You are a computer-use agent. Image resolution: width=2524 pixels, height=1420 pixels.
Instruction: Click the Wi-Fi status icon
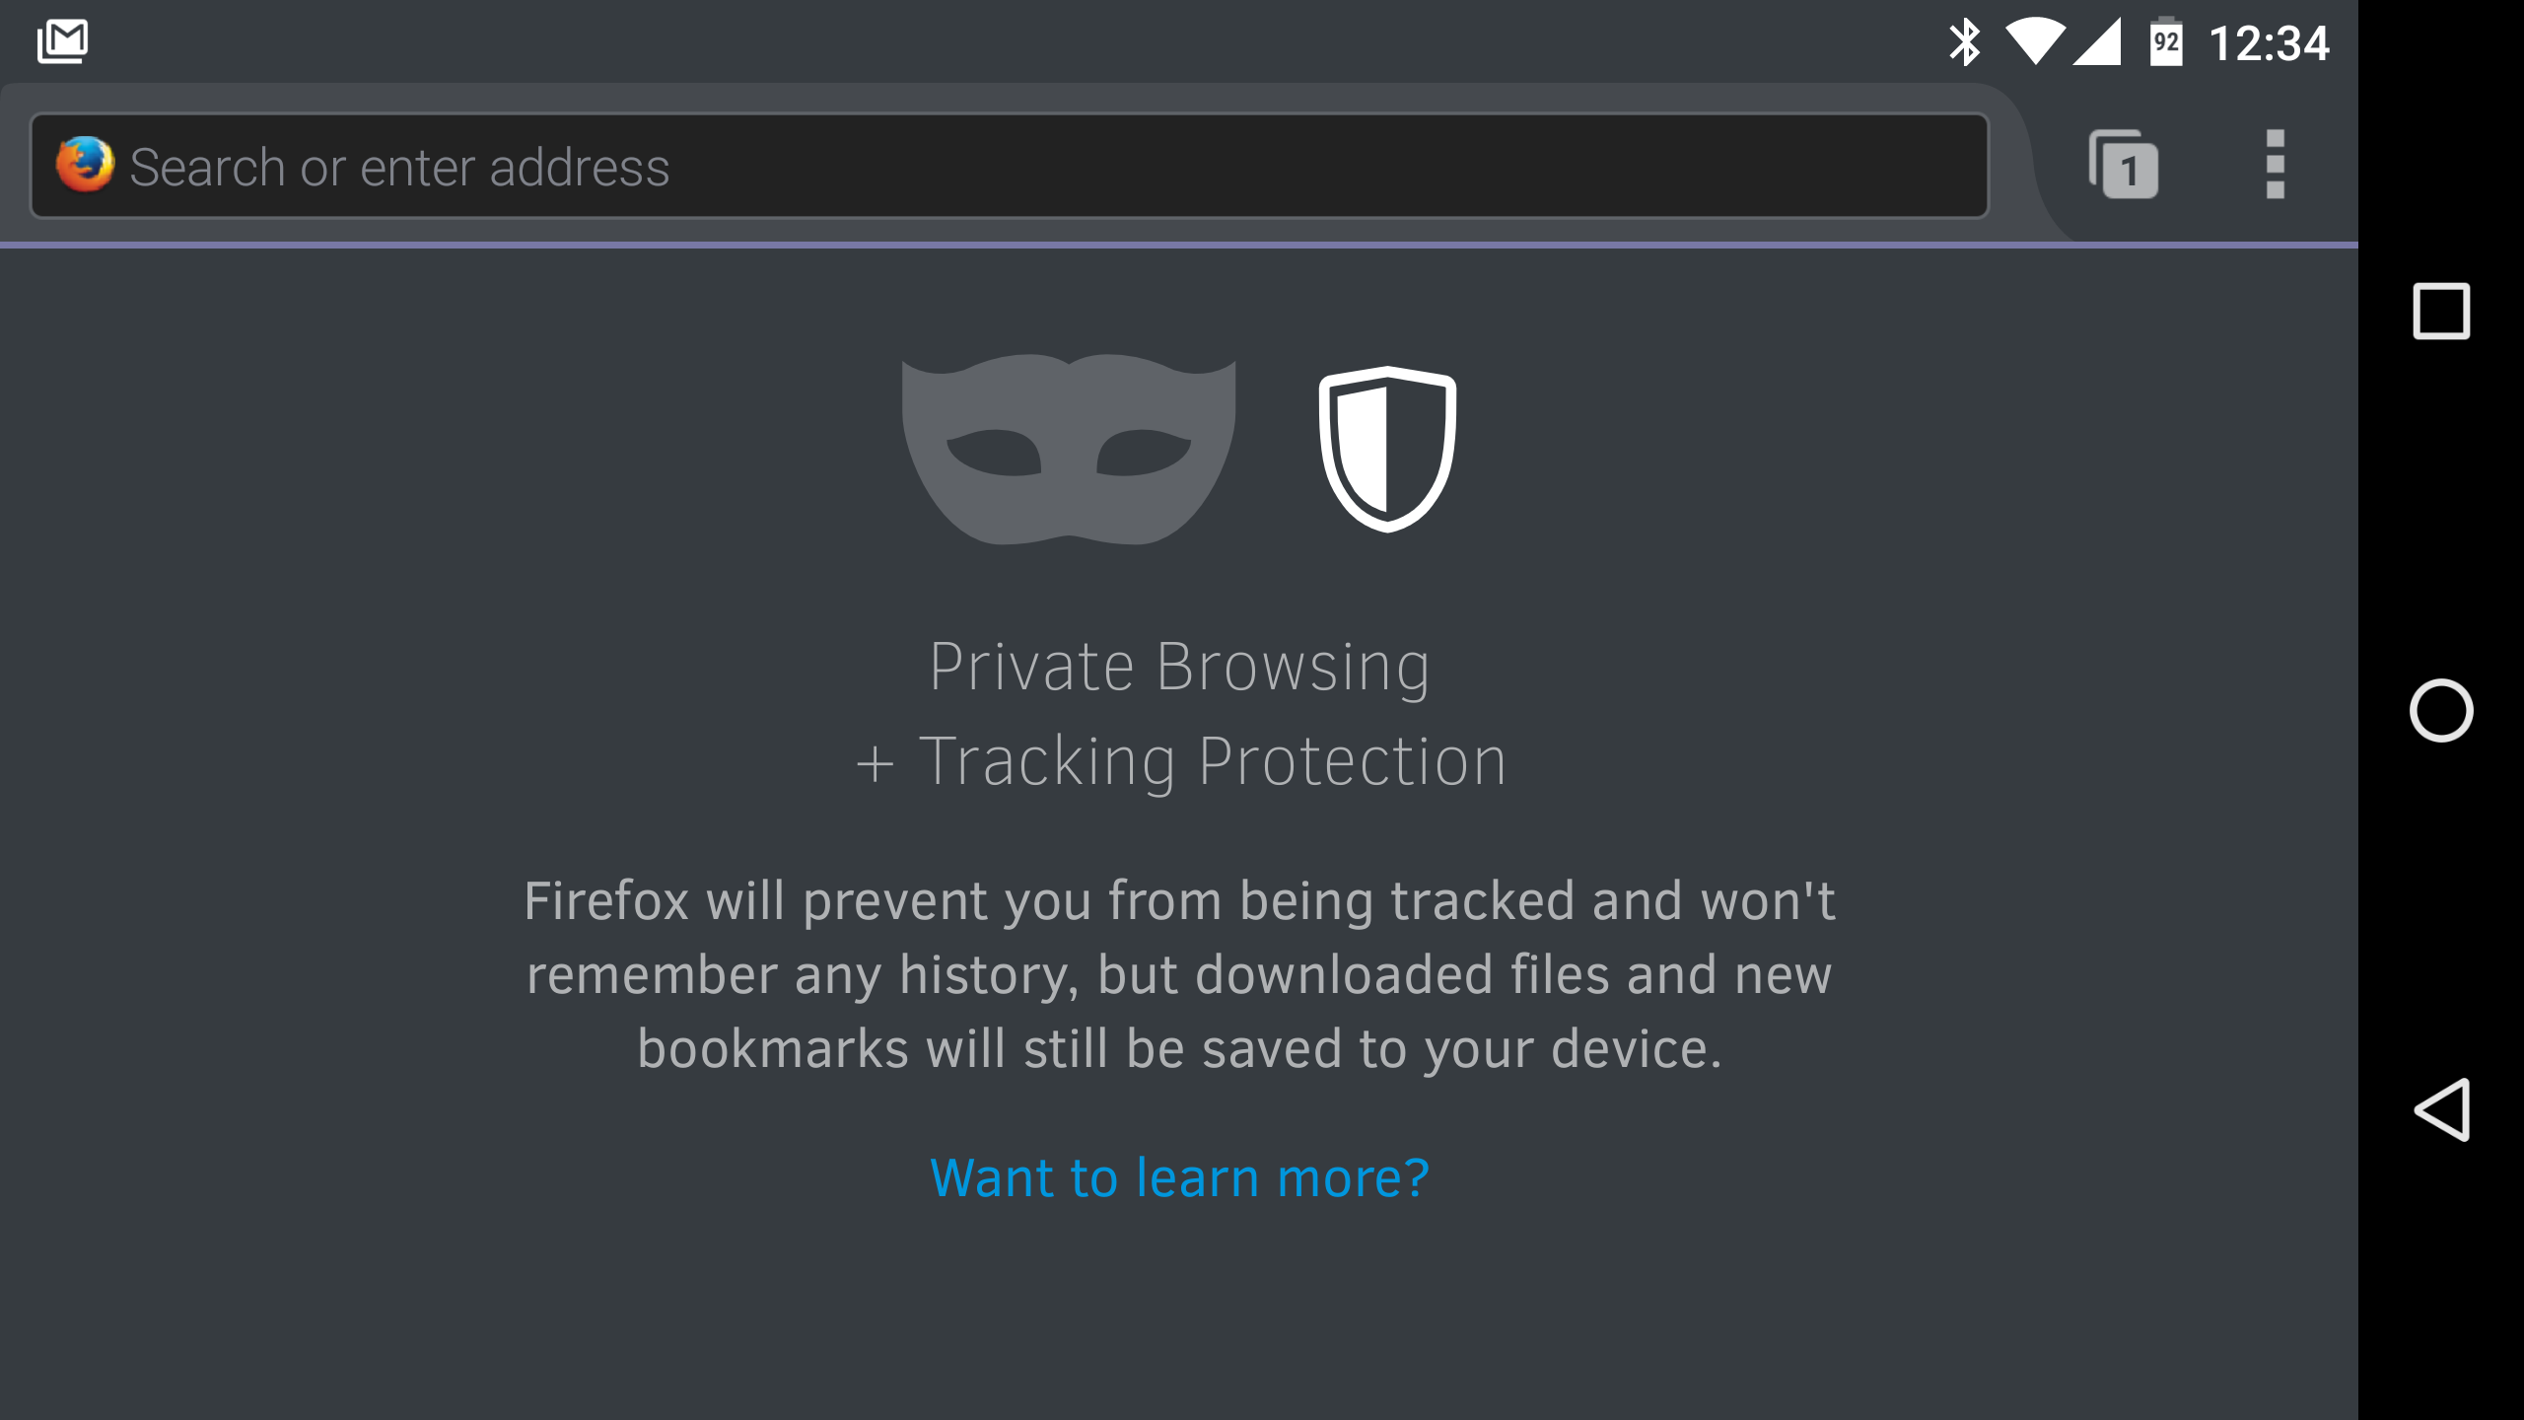click(2036, 41)
